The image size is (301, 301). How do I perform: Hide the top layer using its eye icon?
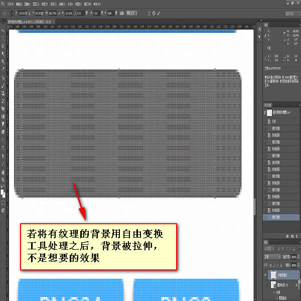pyautogui.click(x=265, y=275)
